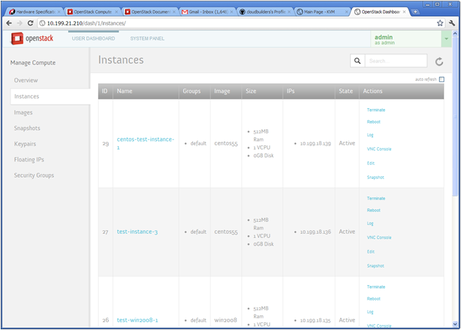Switch to the Hardware Specification browser tab
This screenshot has height=330, width=461.
click(33, 12)
